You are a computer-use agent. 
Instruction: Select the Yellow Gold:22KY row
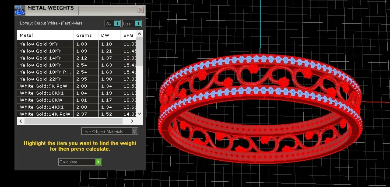pos(77,79)
